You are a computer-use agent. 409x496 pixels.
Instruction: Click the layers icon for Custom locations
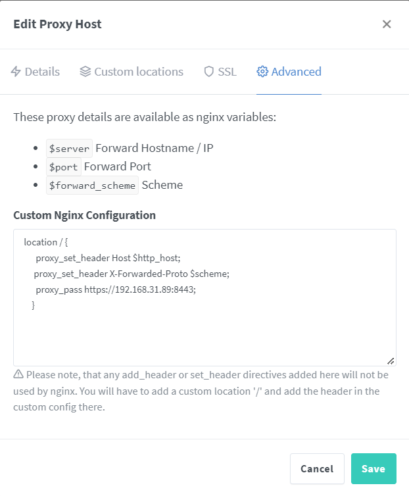[x=85, y=72]
